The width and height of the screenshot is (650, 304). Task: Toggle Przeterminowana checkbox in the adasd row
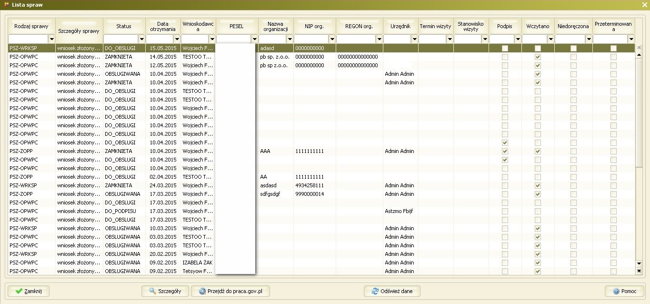click(613, 48)
